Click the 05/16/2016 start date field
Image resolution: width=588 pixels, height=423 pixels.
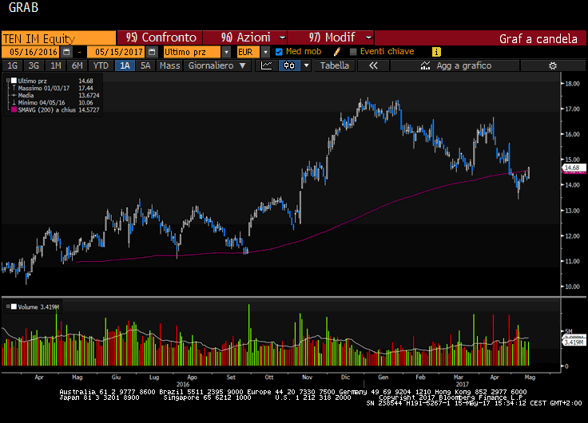(x=32, y=52)
